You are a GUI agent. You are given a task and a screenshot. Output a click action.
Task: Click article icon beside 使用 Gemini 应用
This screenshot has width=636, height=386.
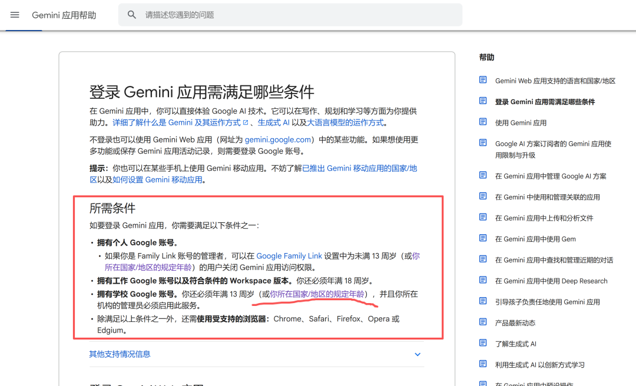point(483,122)
